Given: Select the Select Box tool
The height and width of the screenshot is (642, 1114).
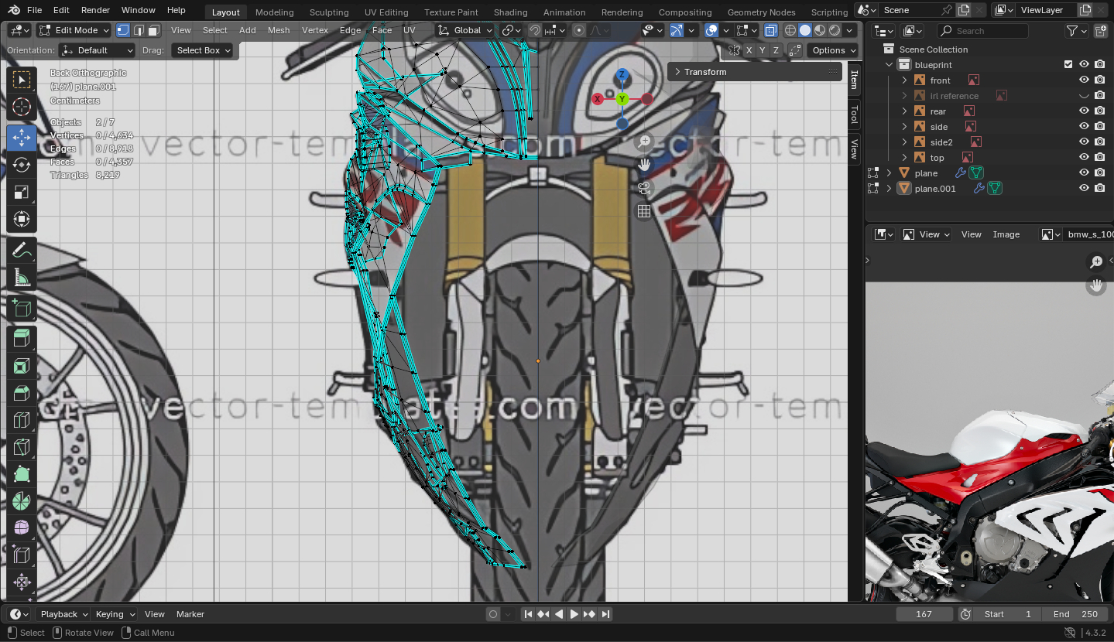Looking at the screenshot, I should click(22, 80).
